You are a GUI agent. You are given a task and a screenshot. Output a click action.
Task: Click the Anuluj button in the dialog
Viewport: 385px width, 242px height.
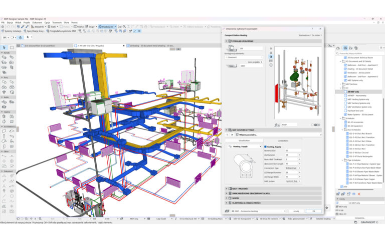pos(296,211)
